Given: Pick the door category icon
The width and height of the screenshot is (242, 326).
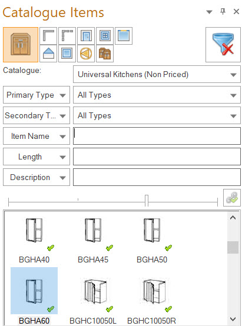Looking at the screenshot, I should click(x=86, y=36).
